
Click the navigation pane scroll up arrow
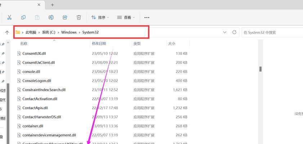point(8,42)
